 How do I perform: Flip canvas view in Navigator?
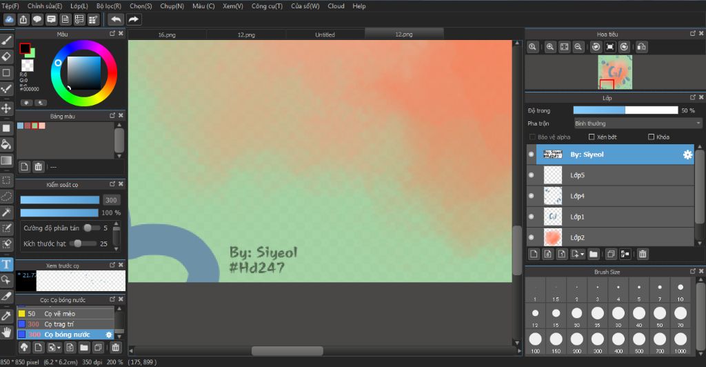tap(642, 47)
